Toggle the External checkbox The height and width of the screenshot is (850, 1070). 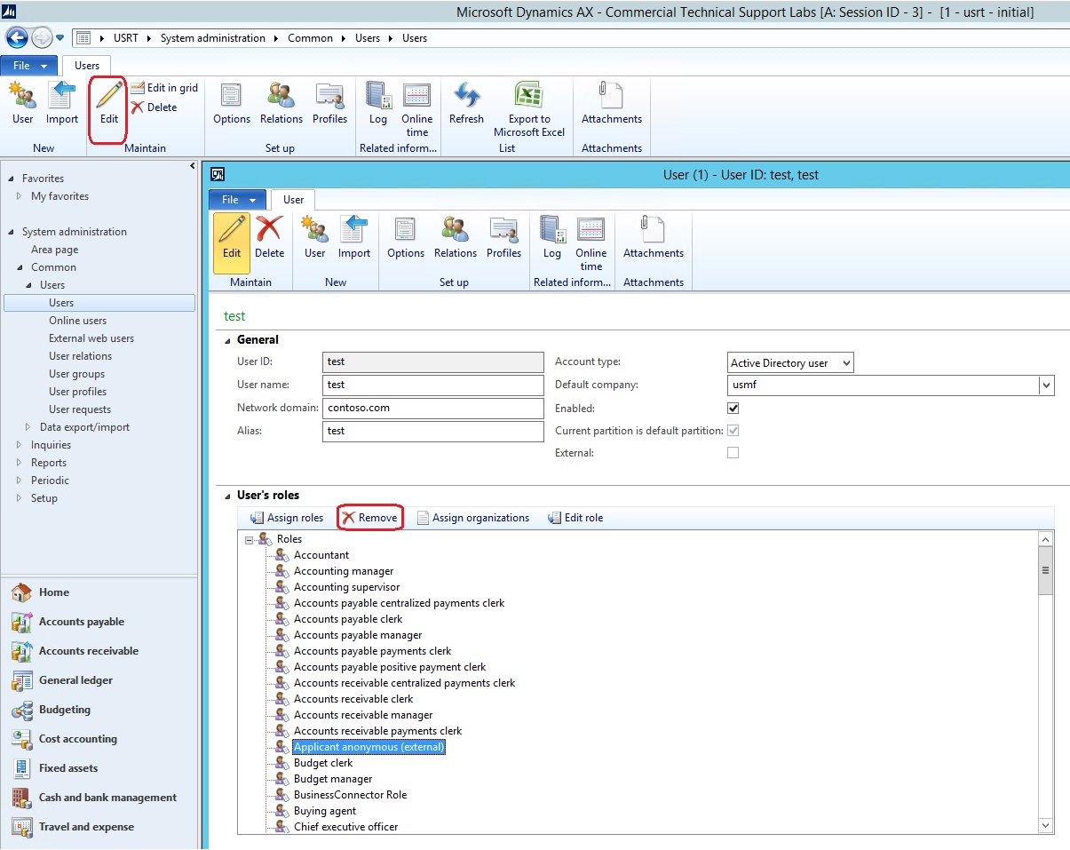point(733,453)
